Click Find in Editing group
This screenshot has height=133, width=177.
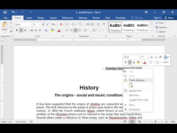pos(160,23)
